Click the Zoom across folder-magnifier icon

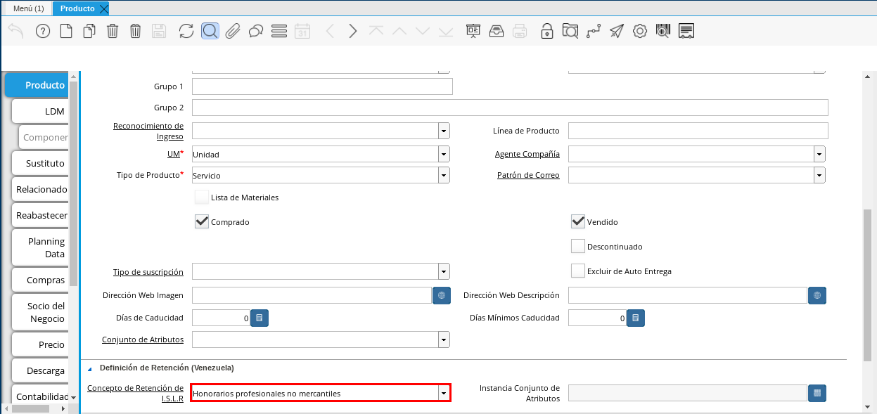point(570,31)
